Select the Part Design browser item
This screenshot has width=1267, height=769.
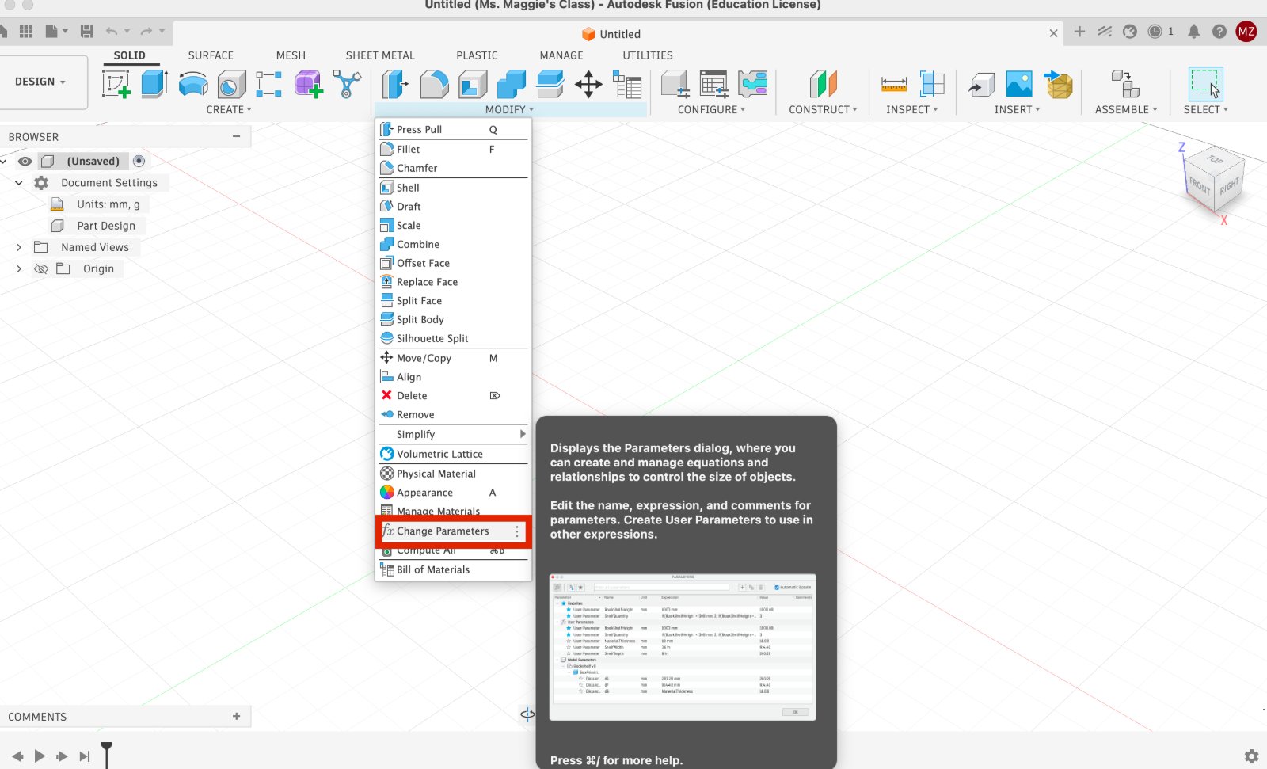106,226
